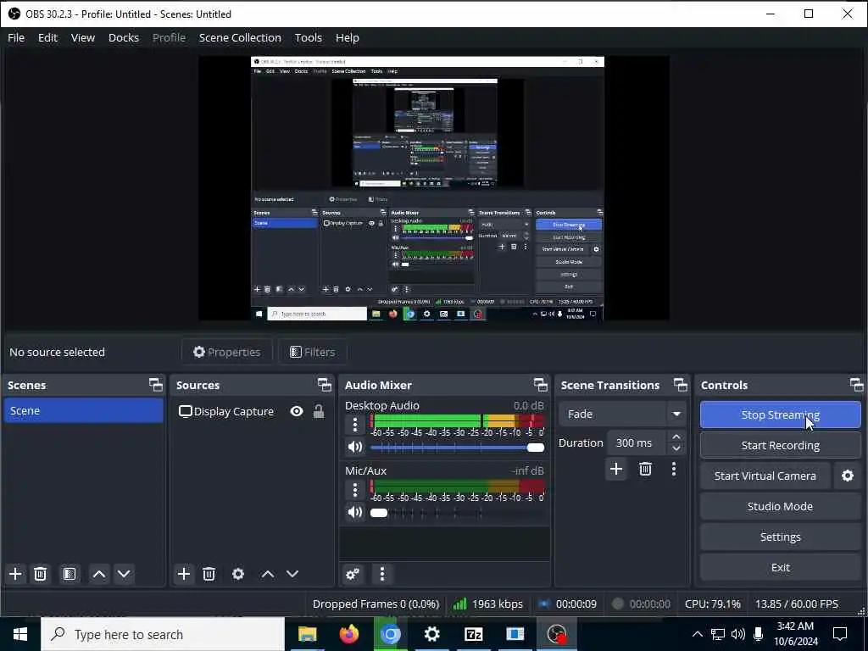Mute Mic/Aux speaker icon
Screen dimensions: 868x651
(355, 512)
